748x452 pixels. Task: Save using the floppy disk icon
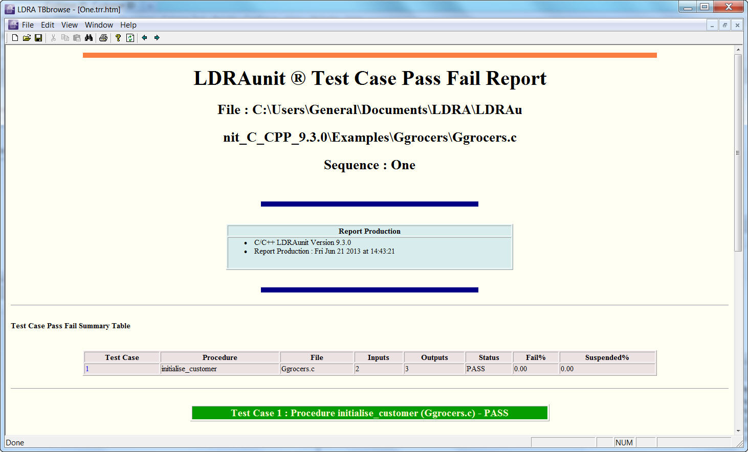(38, 38)
